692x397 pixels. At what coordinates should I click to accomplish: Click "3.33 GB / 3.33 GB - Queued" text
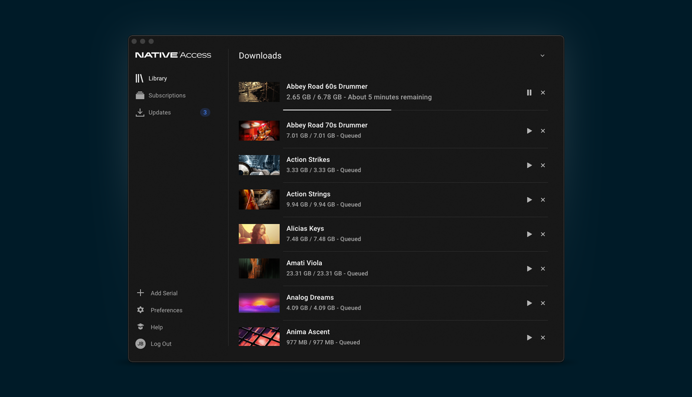point(324,170)
